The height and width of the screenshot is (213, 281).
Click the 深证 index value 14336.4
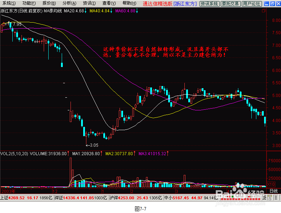click(x=71, y=198)
